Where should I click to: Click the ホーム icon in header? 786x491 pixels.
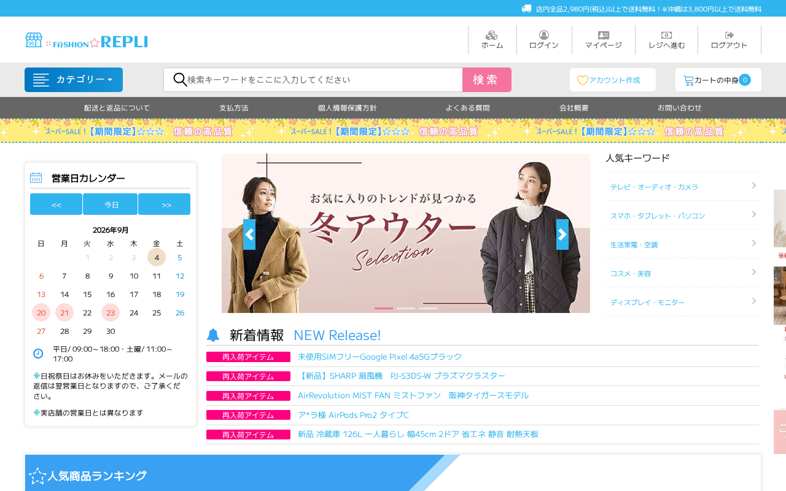point(492,36)
